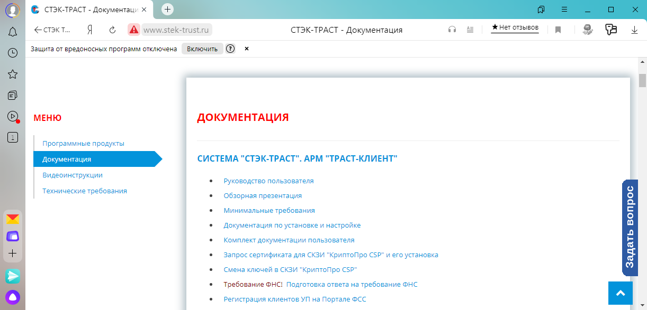Reload the current page

tap(112, 30)
